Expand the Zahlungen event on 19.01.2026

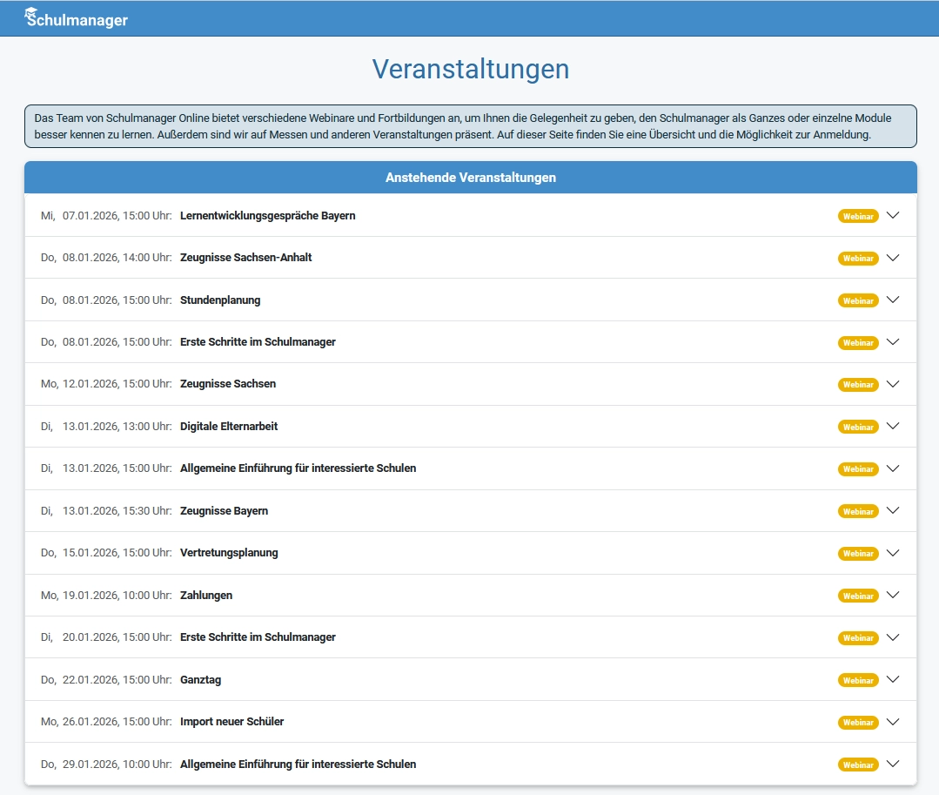pos(893,596)
